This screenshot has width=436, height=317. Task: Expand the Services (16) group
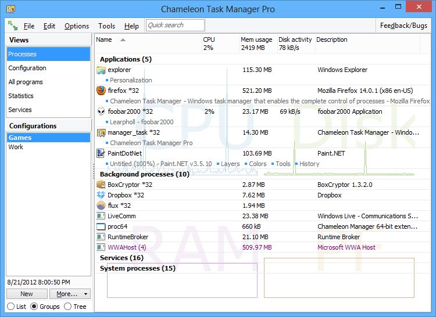pyautogui.click(x=121, y=258)
